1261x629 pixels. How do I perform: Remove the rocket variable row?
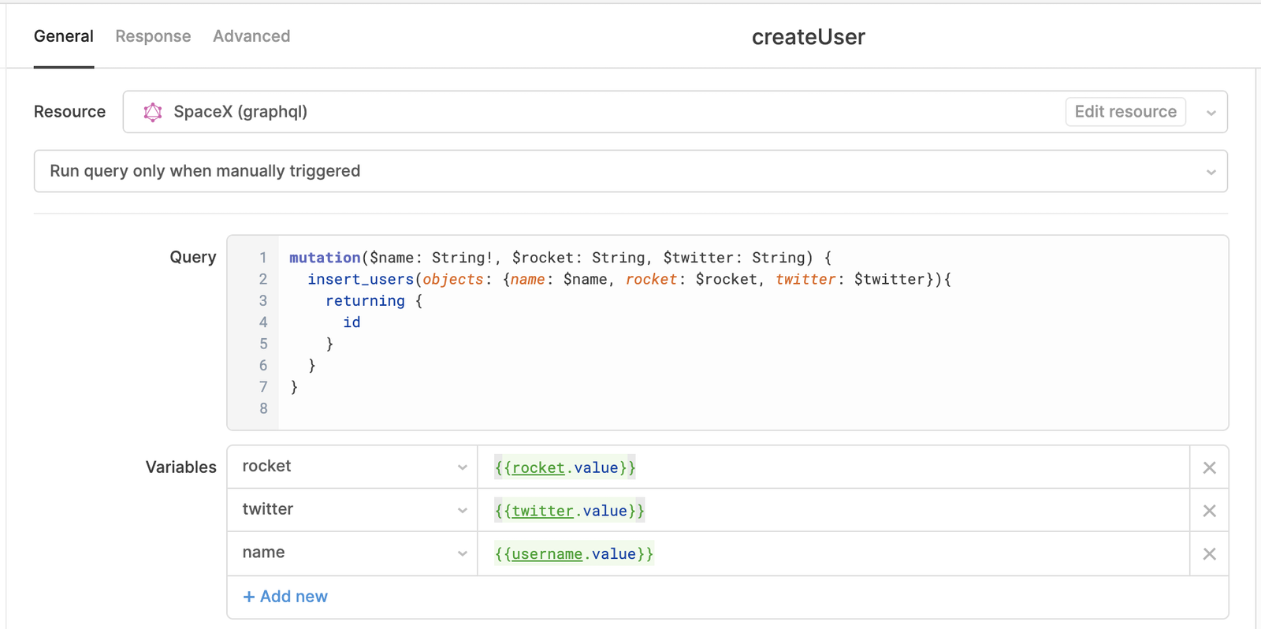pyautogui.click(x=1209, y=467)
